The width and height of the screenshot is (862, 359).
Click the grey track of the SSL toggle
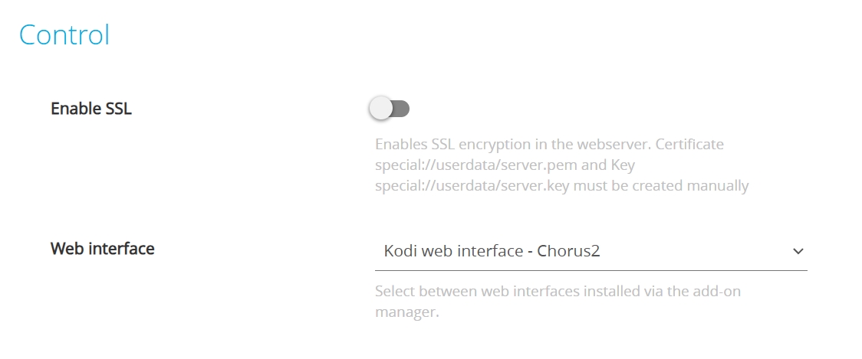402,109
